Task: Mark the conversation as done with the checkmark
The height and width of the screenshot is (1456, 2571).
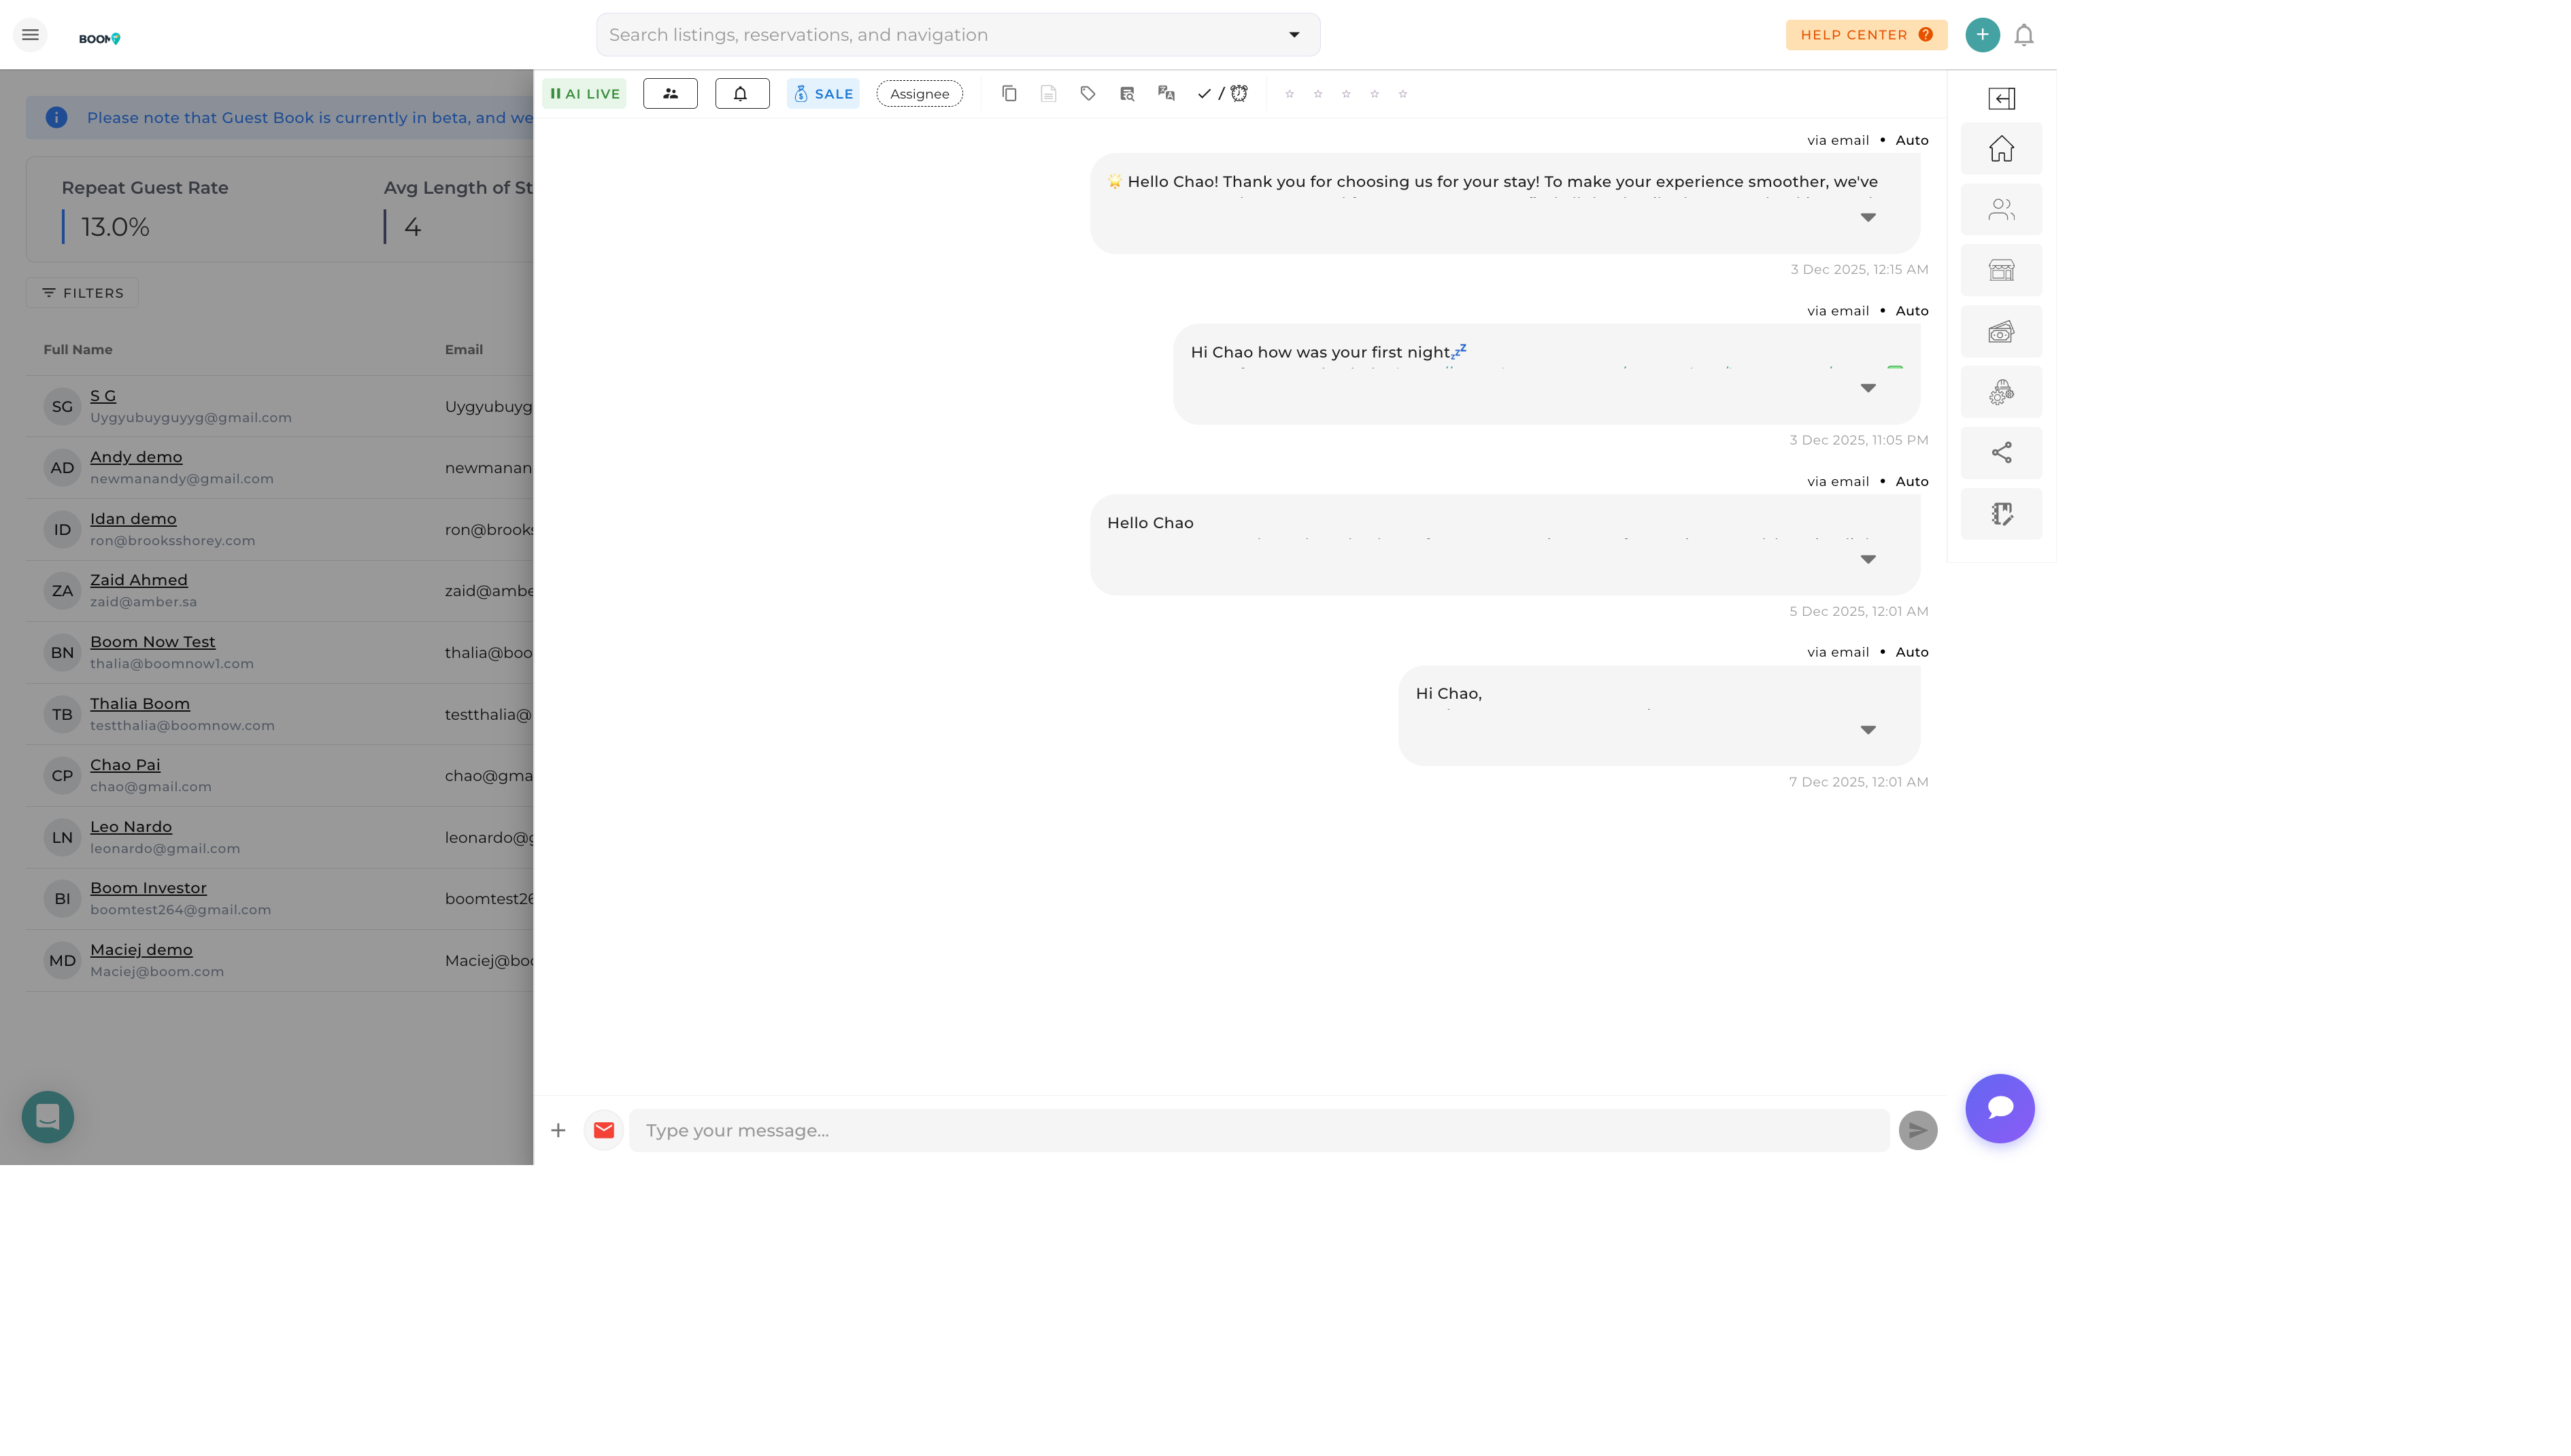Action: (x=1205, y=93)
